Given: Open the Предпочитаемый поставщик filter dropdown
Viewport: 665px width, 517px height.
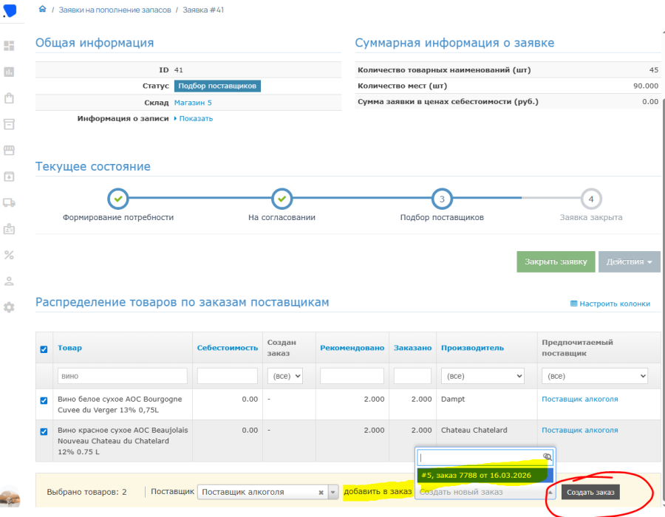Looking at the screenshot, I should [x=595, y=376].
